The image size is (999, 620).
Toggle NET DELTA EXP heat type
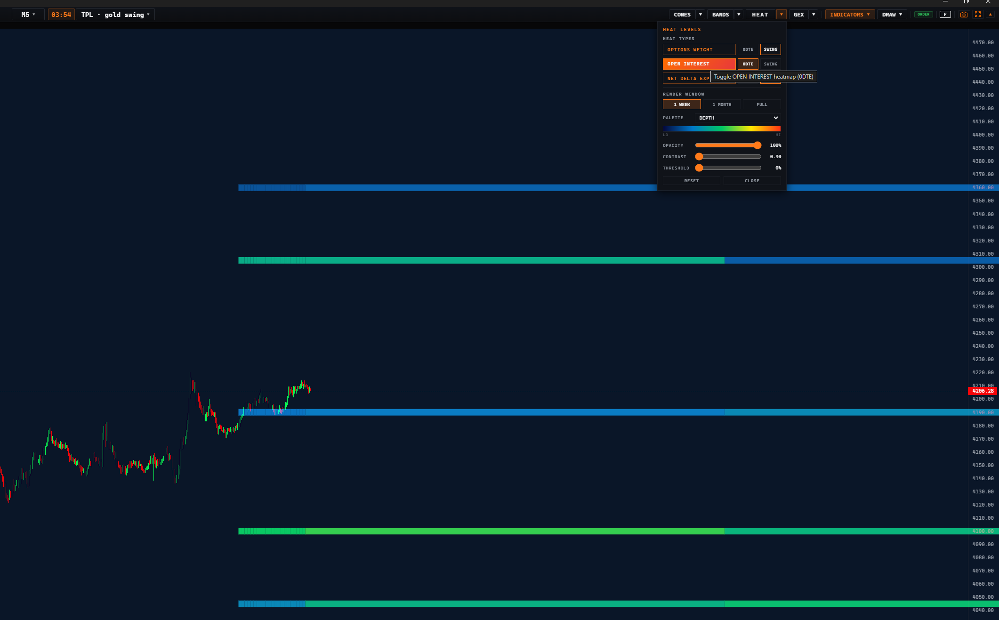(x=686, y=78)
